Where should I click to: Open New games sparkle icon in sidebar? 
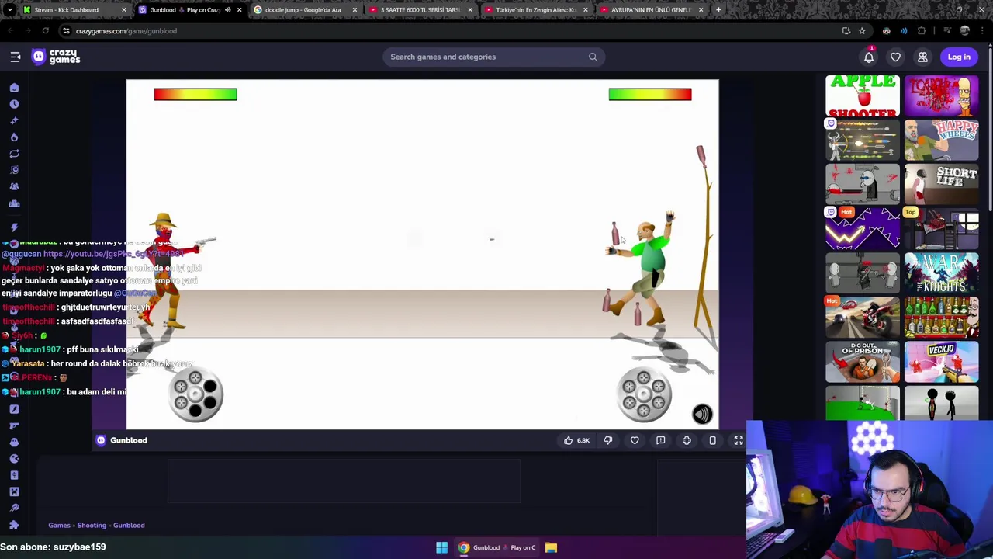[x=14, y=120]
